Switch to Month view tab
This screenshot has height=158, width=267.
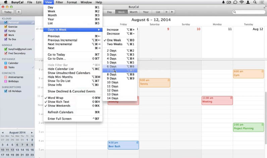(x=133, y=12)
